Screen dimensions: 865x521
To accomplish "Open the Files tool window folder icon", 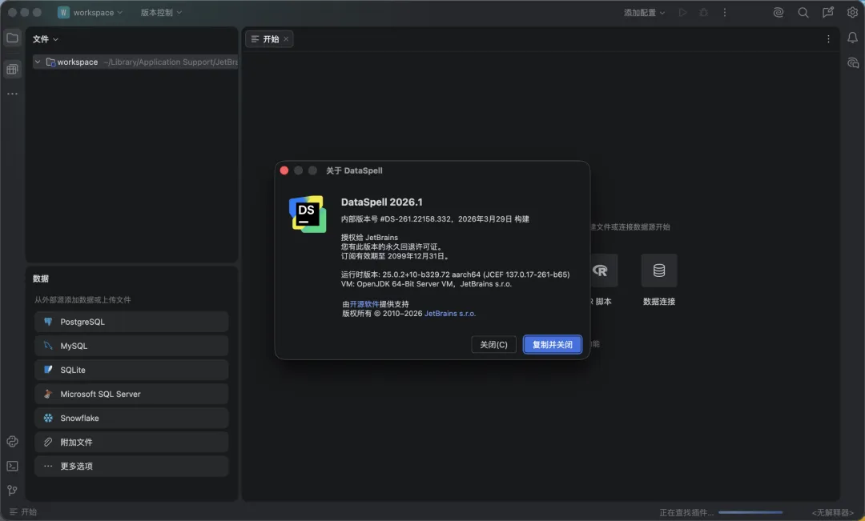I will click(x=12, y=38).
